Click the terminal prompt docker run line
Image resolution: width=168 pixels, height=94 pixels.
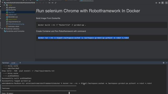click(77, 83)
